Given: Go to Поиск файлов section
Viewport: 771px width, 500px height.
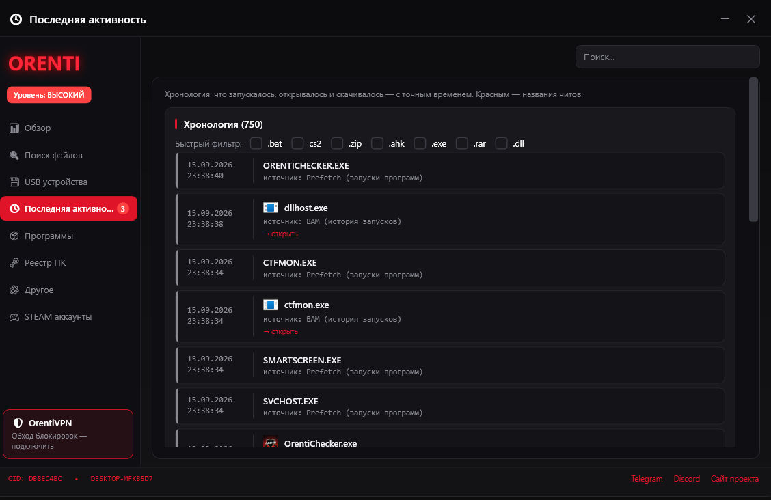Looking at the screenshot, I should click(69, 155).
